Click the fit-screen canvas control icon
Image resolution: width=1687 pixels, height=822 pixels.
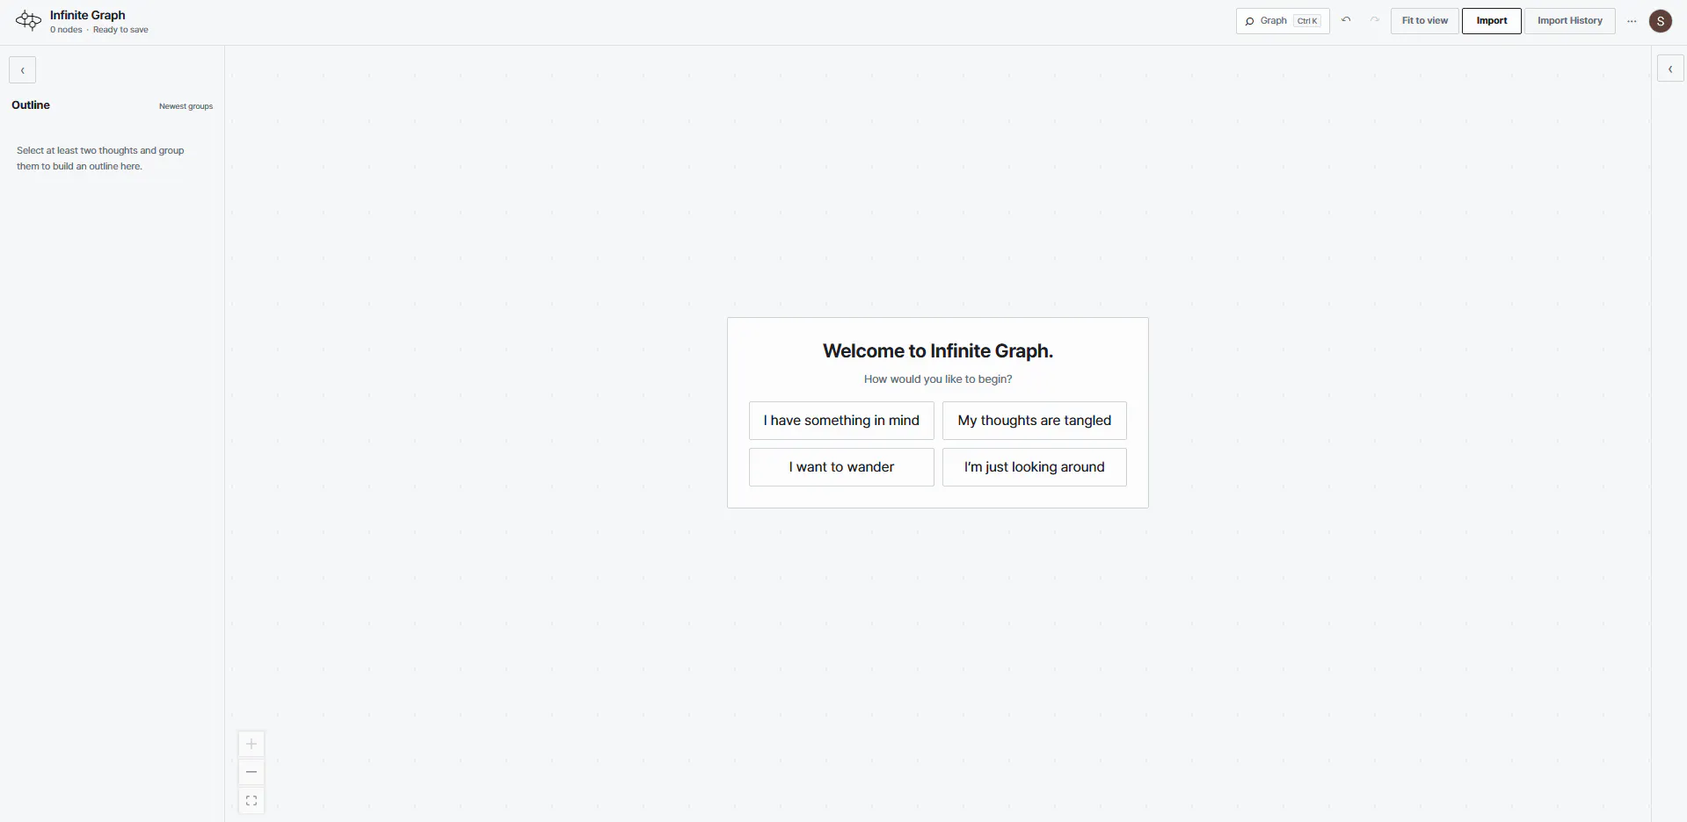click(x=251, y=801)
